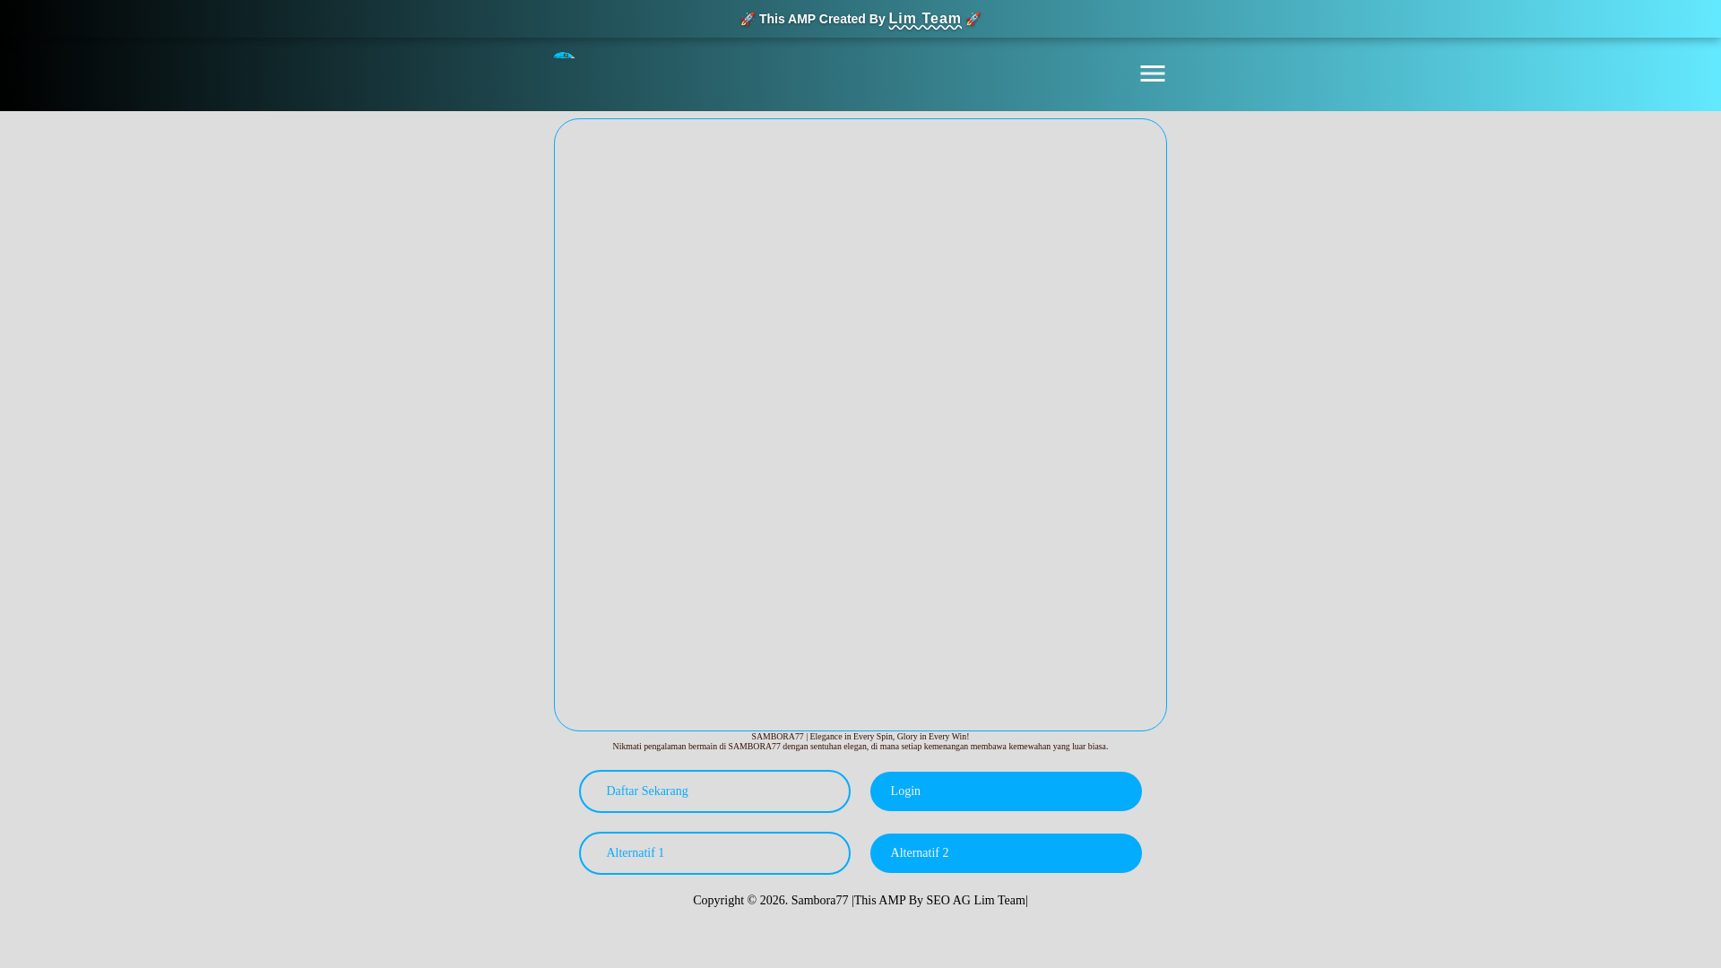Click 'SAMBORA77 | Elegance in Every Spin' heading text
Image resolution: width=1721 pixels, height=968 pixels.
(860, 737)
